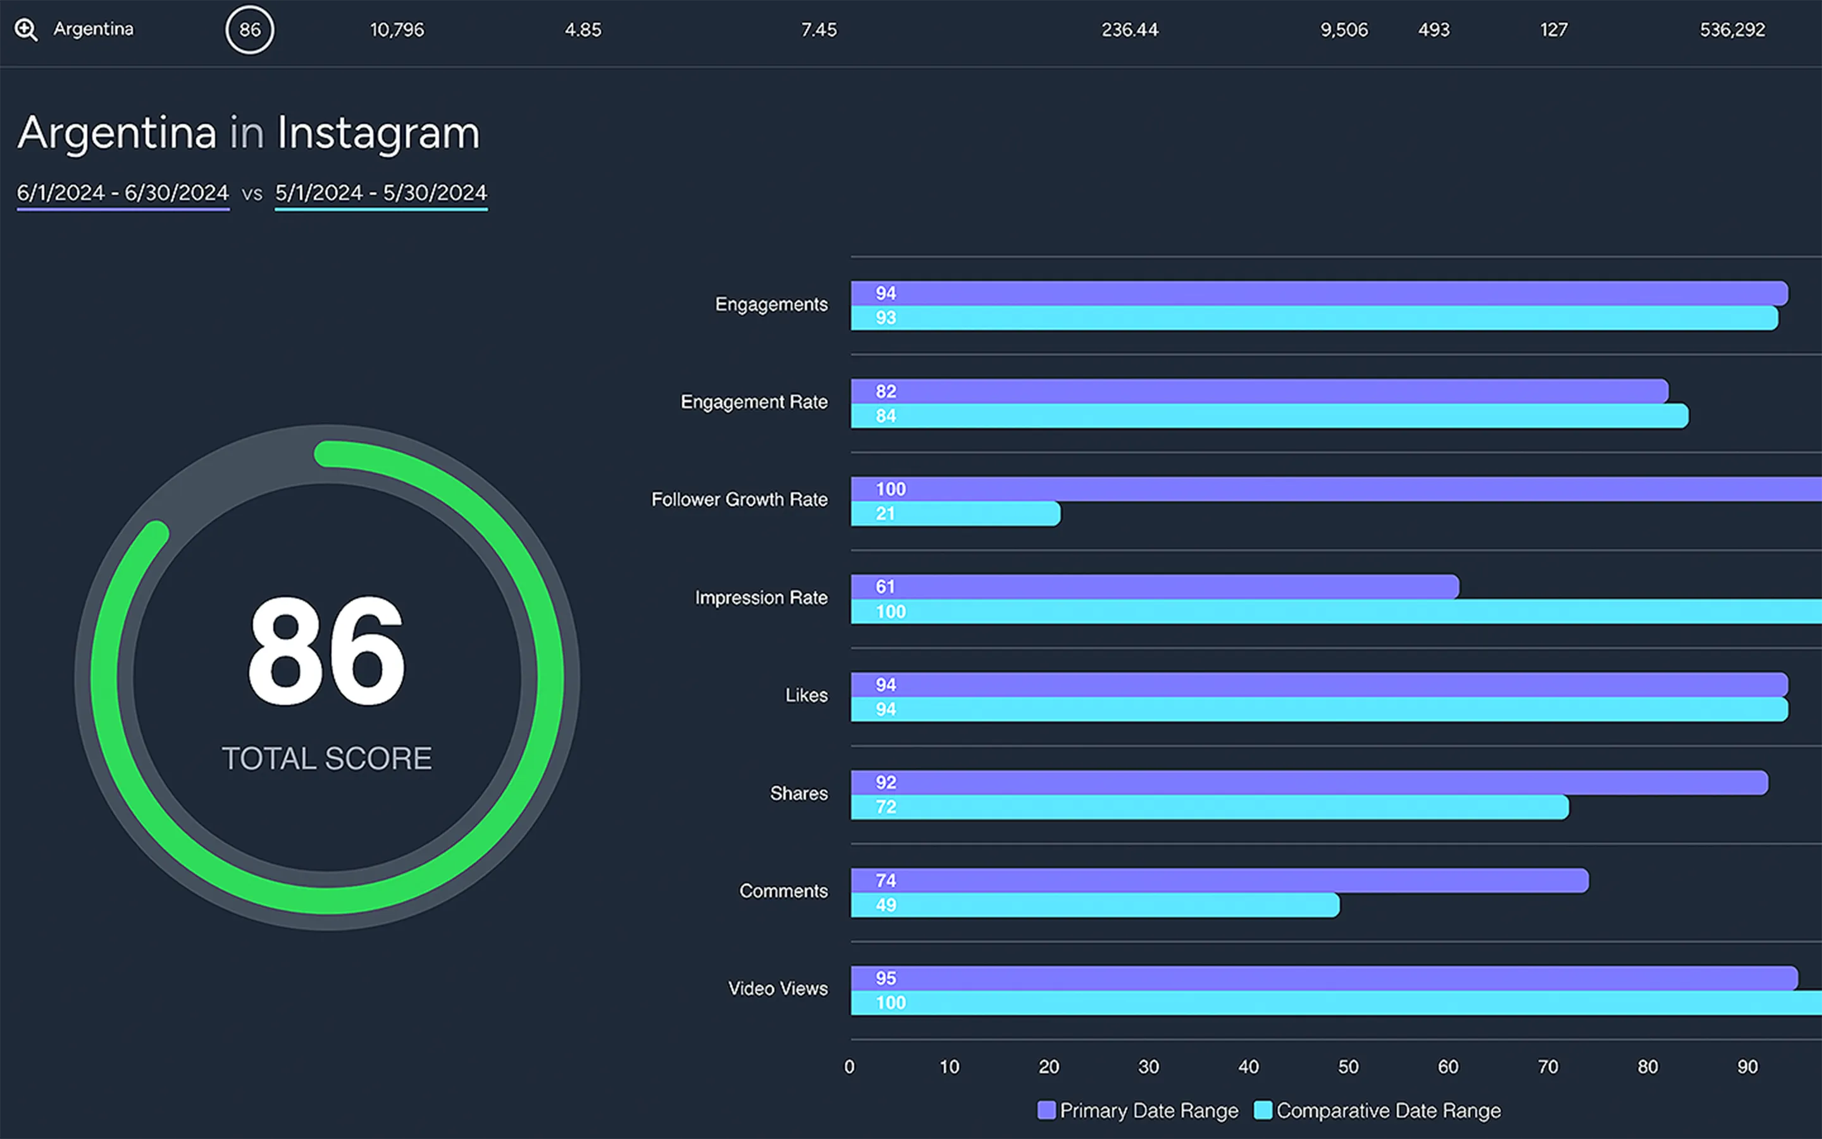Click the 9,506 value in the top row
Viewport: 1822px width, 1139px height.
(1344, 30)
